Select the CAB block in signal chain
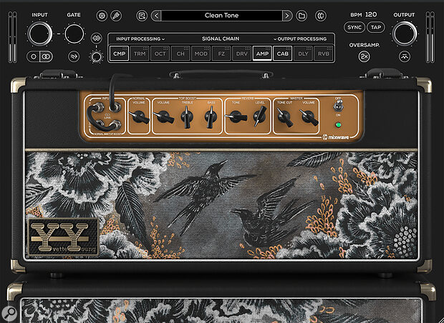 coord(283,54)
